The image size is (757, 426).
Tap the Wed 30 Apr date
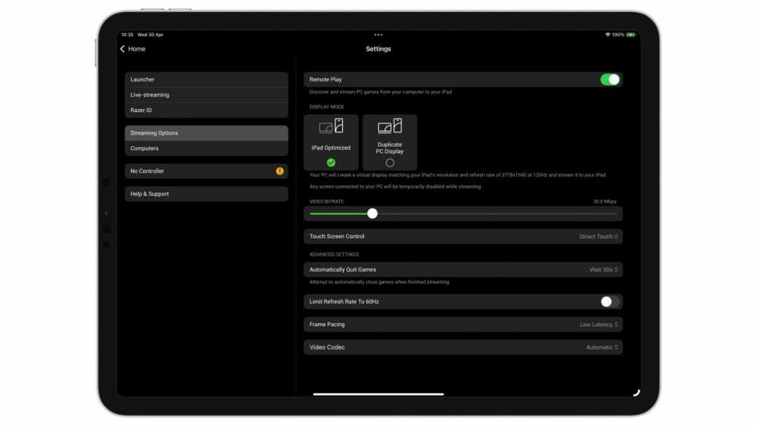pyautogui.click(x=150, y=35)
